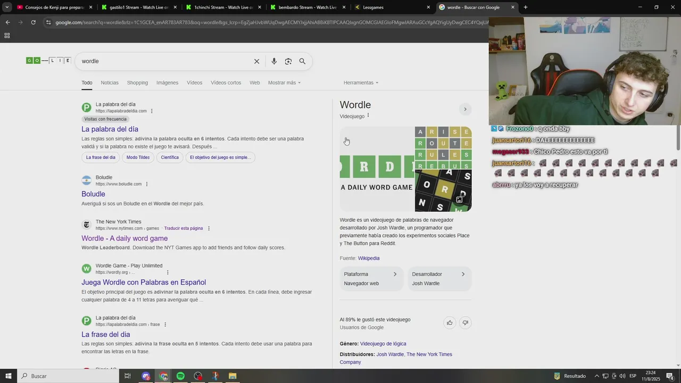Clear the search box with the X icon
The height and width of the screenshot is (383, 681).
256,61
